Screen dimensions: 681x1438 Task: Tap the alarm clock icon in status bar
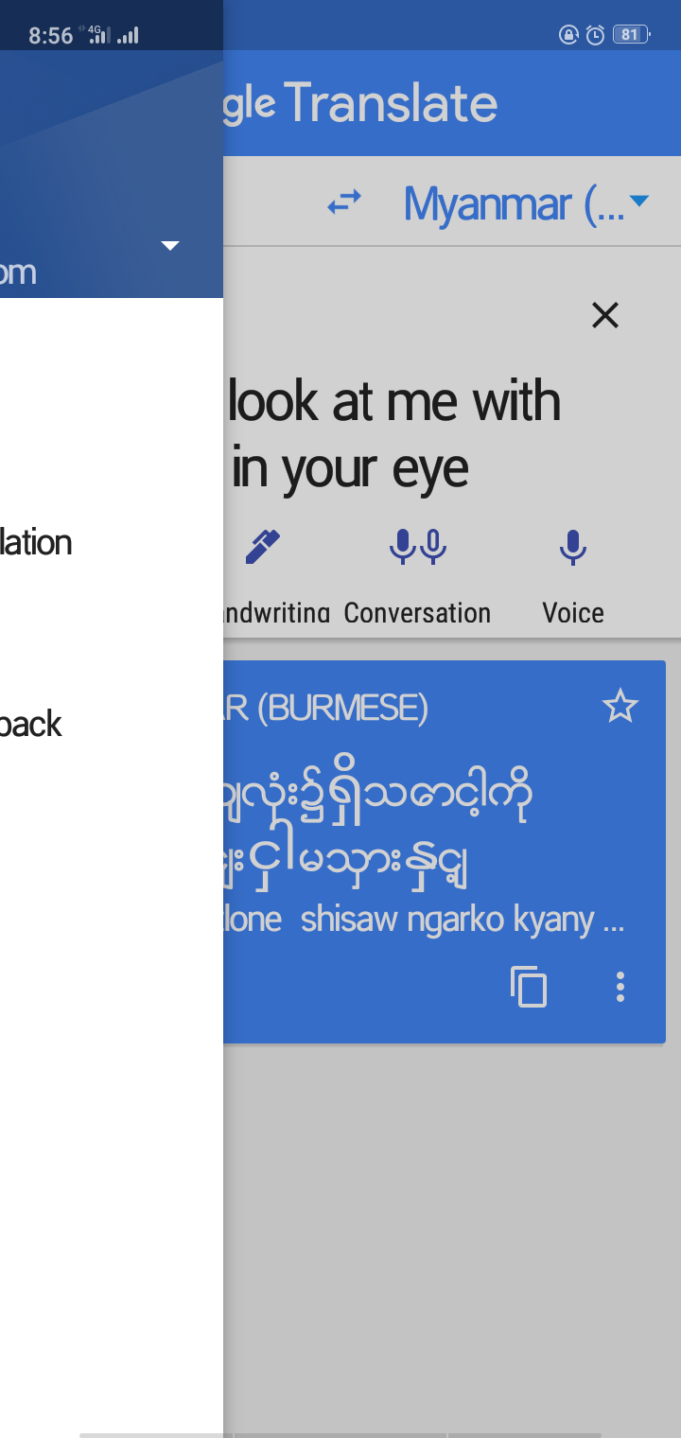[x=594, y=35]
